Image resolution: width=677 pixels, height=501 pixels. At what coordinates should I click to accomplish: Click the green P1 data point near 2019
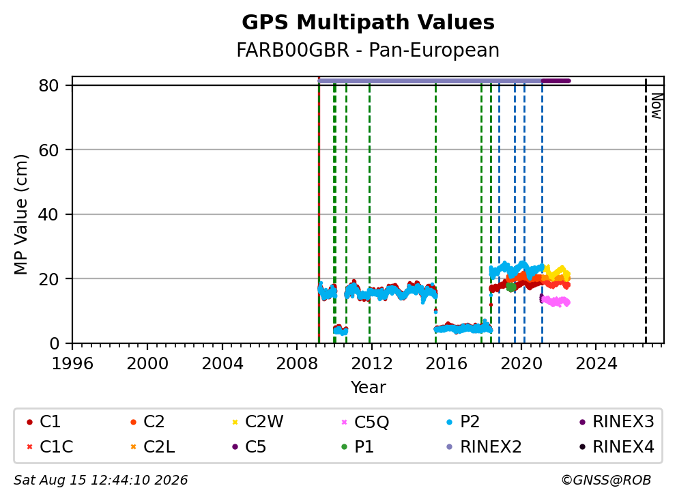coord(511,287)
